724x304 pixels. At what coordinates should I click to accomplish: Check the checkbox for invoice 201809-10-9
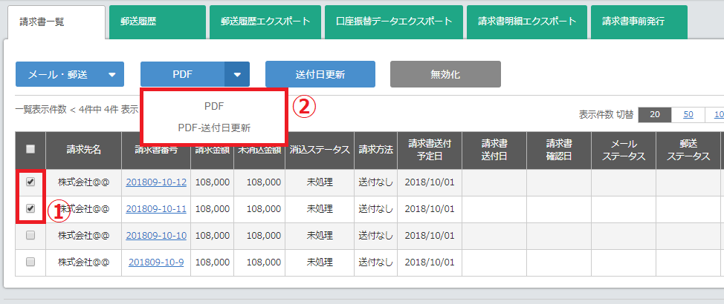tap(30, 262)
